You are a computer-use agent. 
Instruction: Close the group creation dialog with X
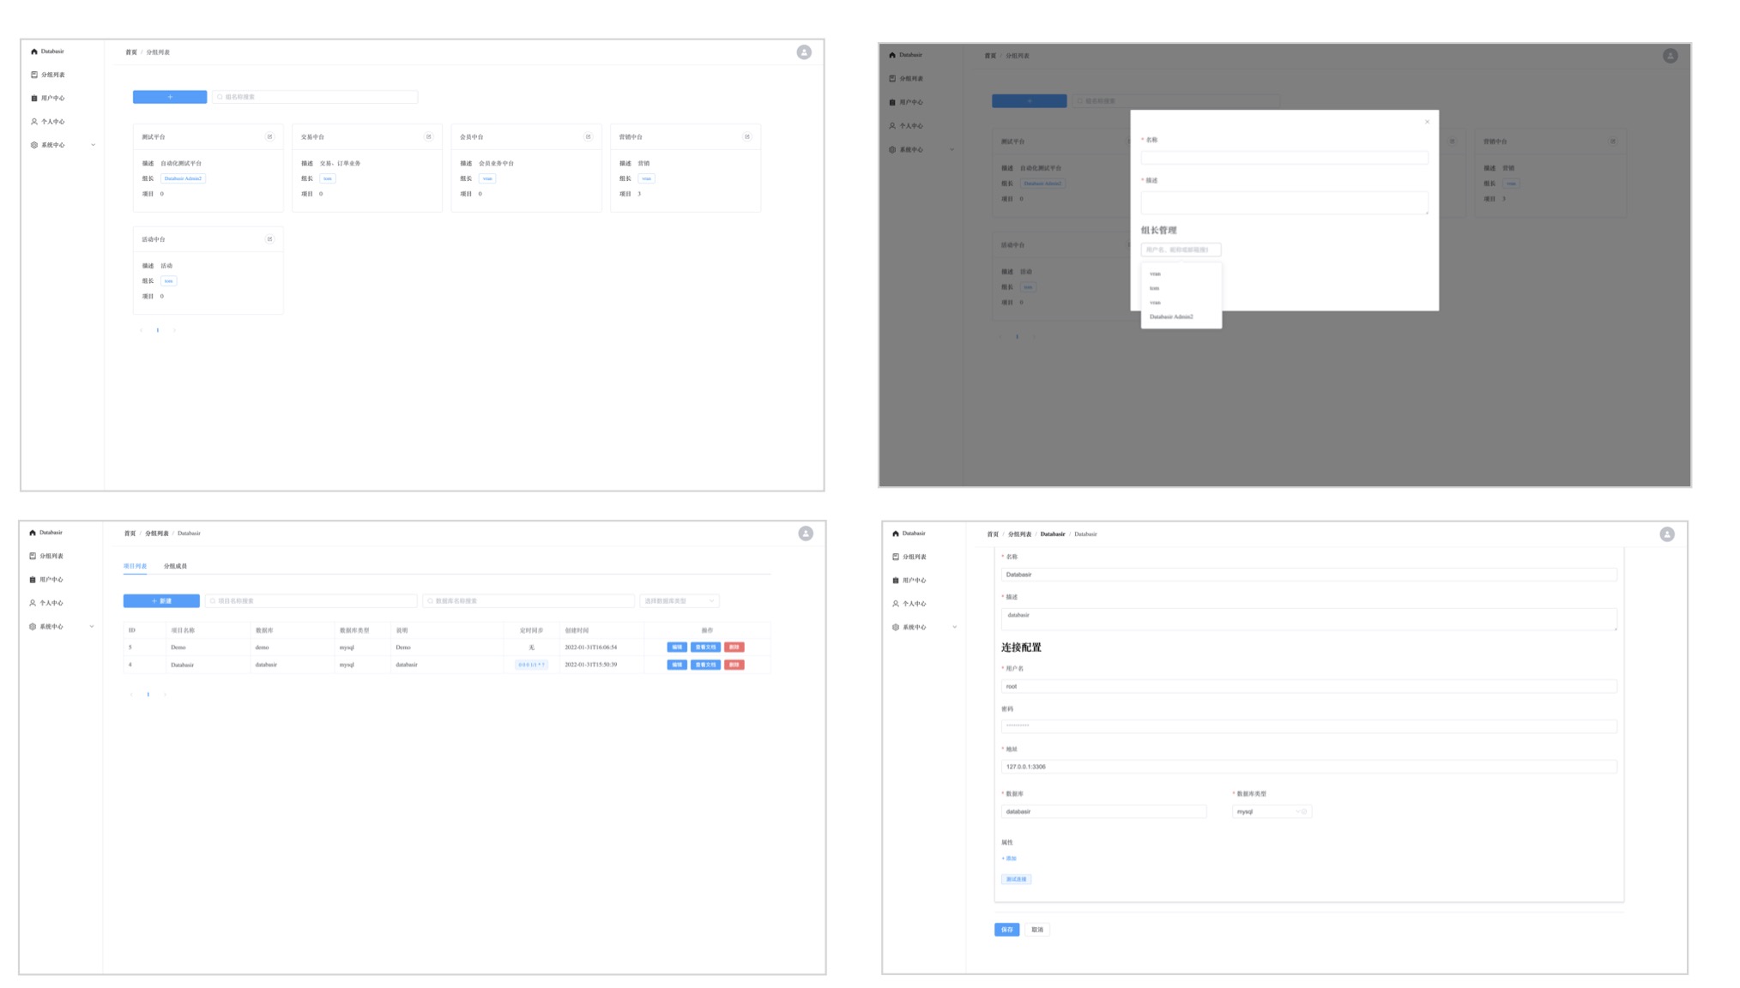pyautogui.click(x=1427, y=122)
